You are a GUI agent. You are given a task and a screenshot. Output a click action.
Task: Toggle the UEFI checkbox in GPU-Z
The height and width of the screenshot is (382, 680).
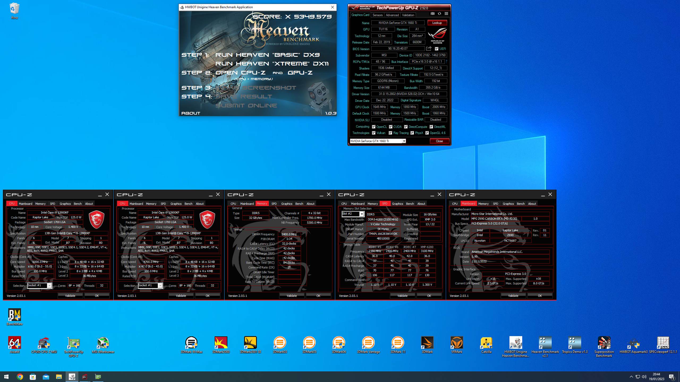[x=436, y=49]
